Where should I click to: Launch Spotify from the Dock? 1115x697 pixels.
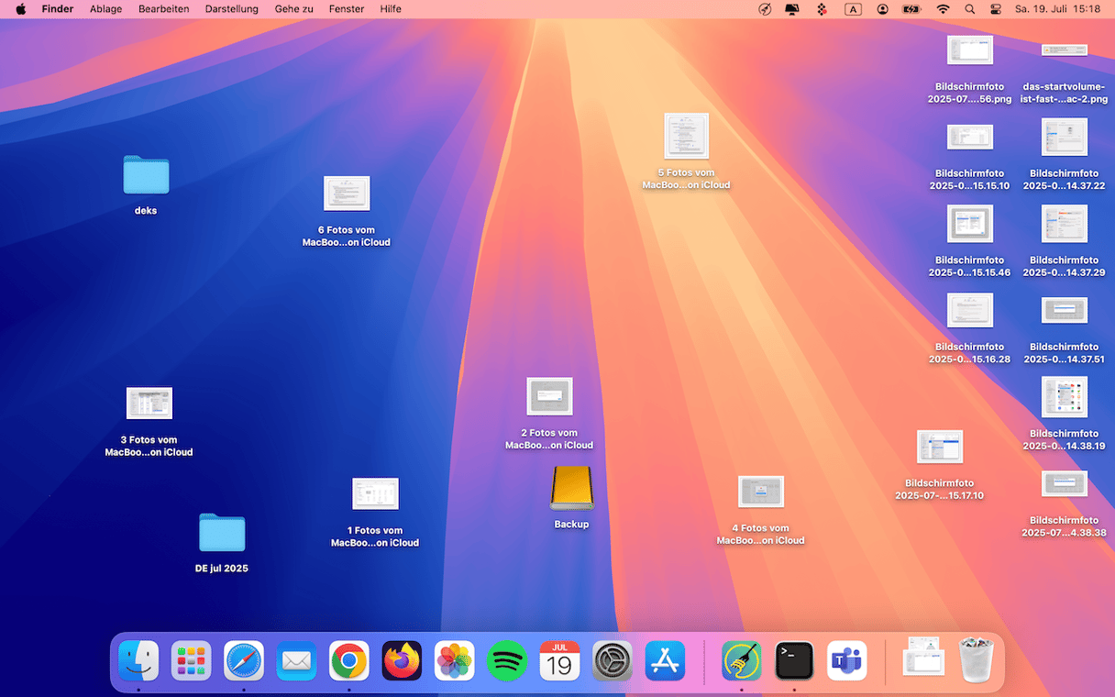coord(507,660)
